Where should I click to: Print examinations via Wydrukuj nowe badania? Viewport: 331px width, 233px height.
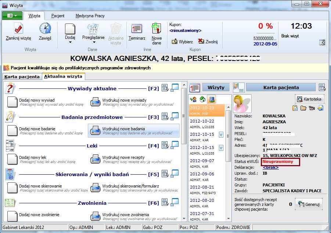tap(134, 131)
